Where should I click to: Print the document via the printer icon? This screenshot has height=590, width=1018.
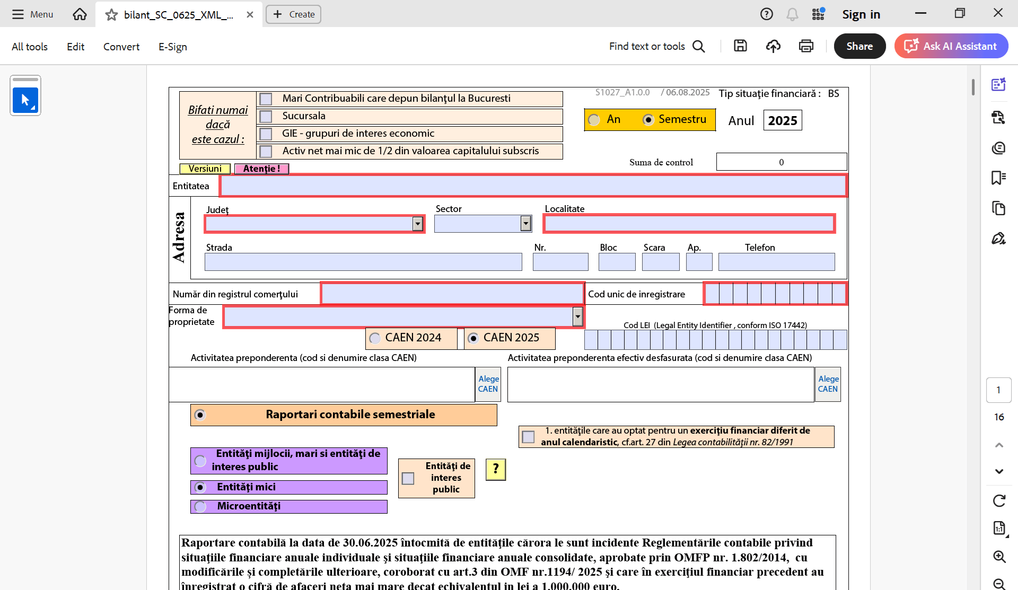tap(806, 46)
